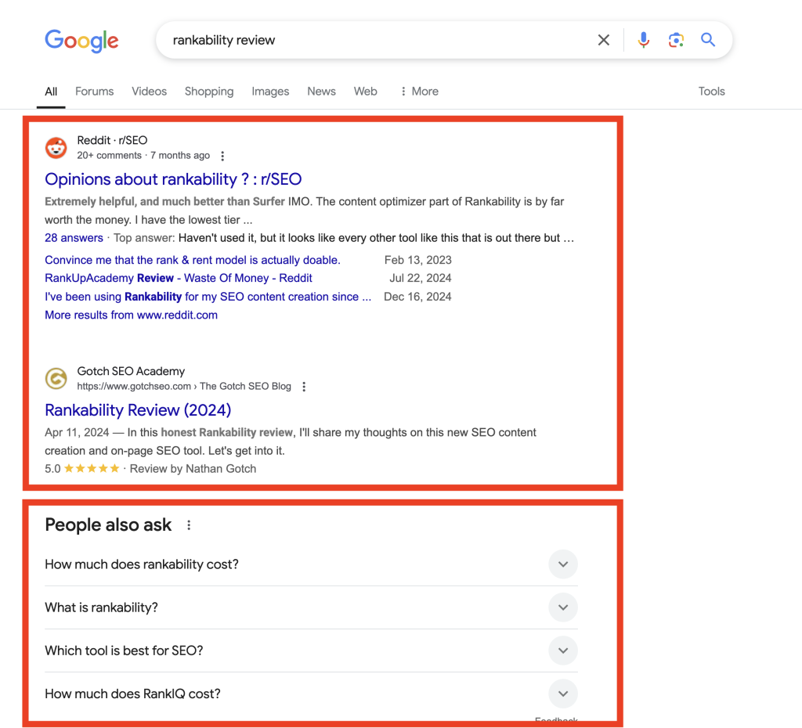The width and height of the screenshot is (802, 728).
Task: Click the Google logo
Action: pos(81,40)
